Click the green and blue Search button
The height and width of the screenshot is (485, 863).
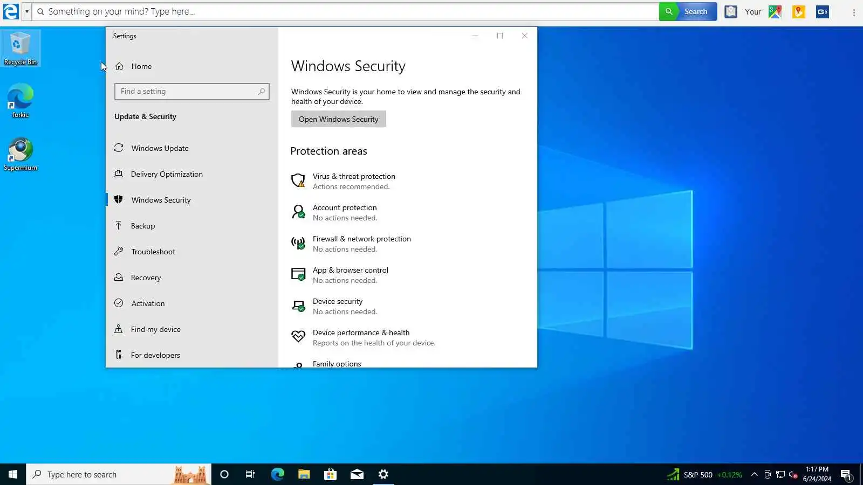tap(688, 11)
